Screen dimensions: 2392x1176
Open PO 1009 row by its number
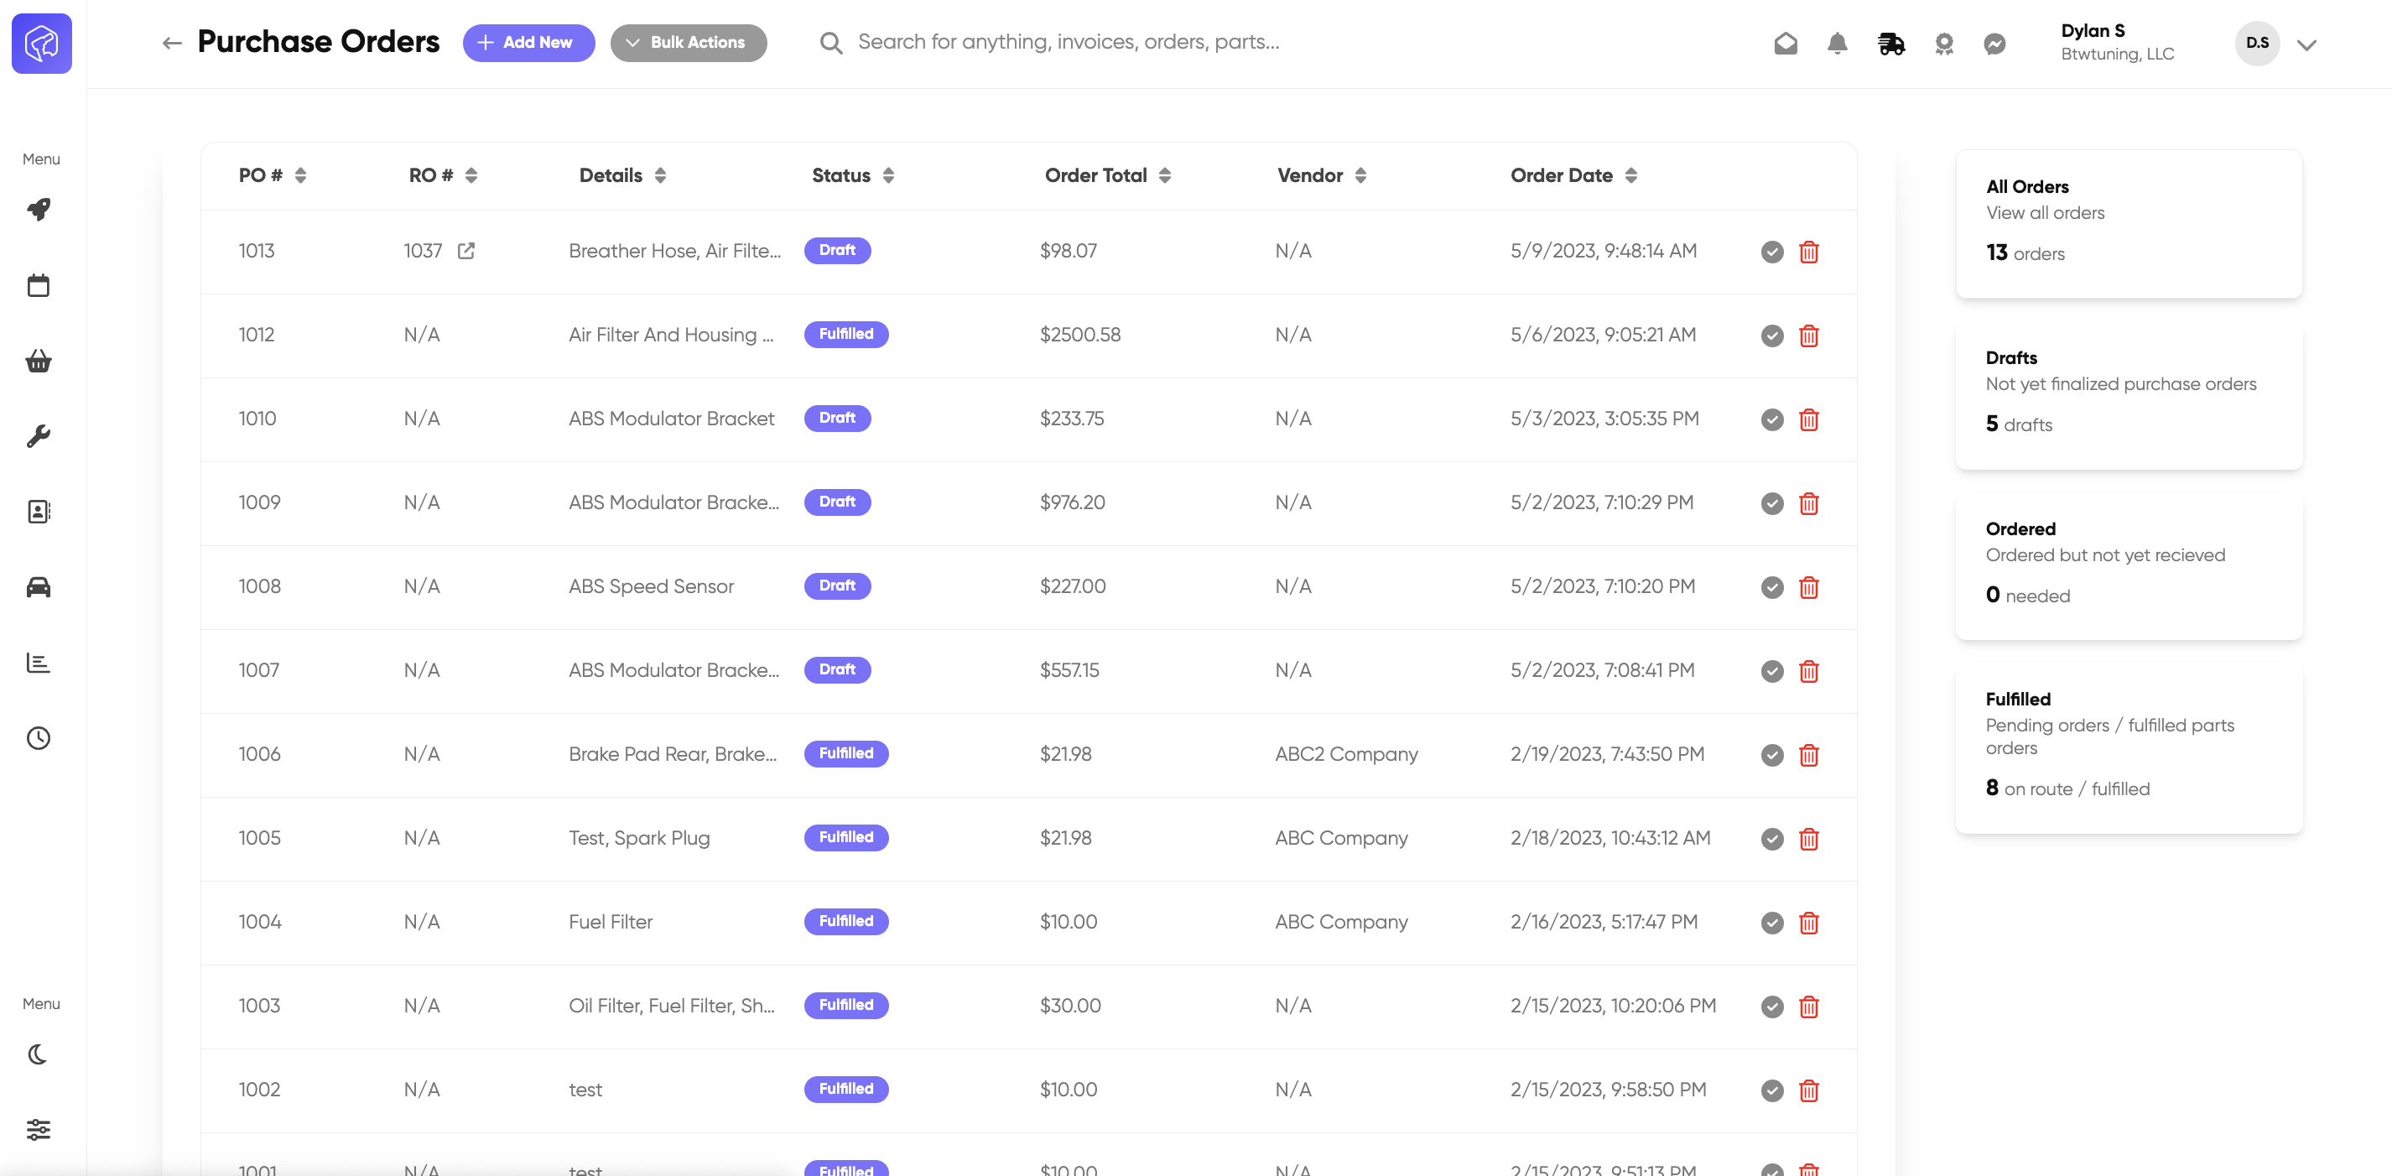pyautogui.click(x=259, y=502)
